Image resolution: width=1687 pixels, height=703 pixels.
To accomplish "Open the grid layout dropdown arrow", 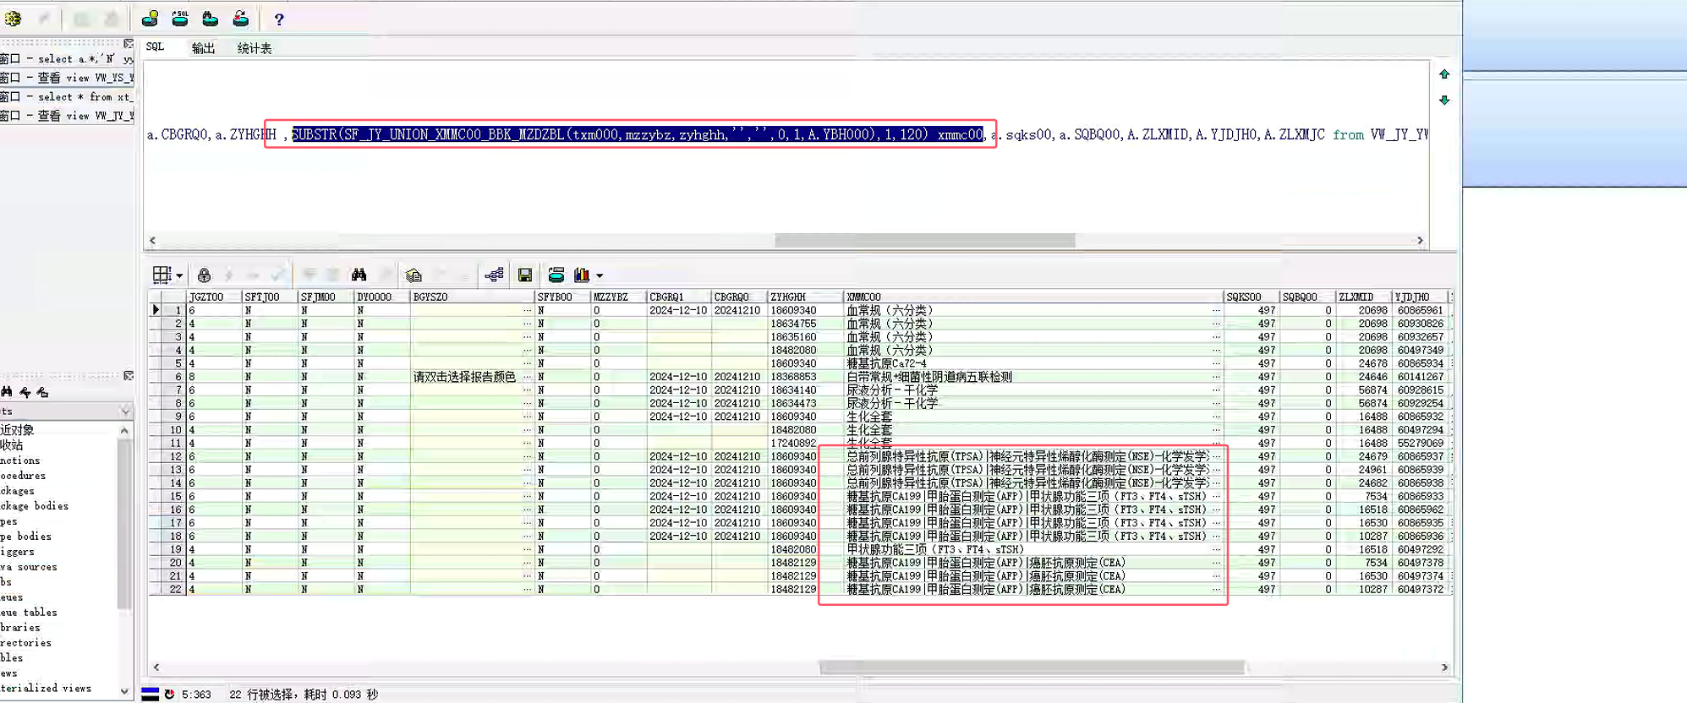I will tap(179, 276).
